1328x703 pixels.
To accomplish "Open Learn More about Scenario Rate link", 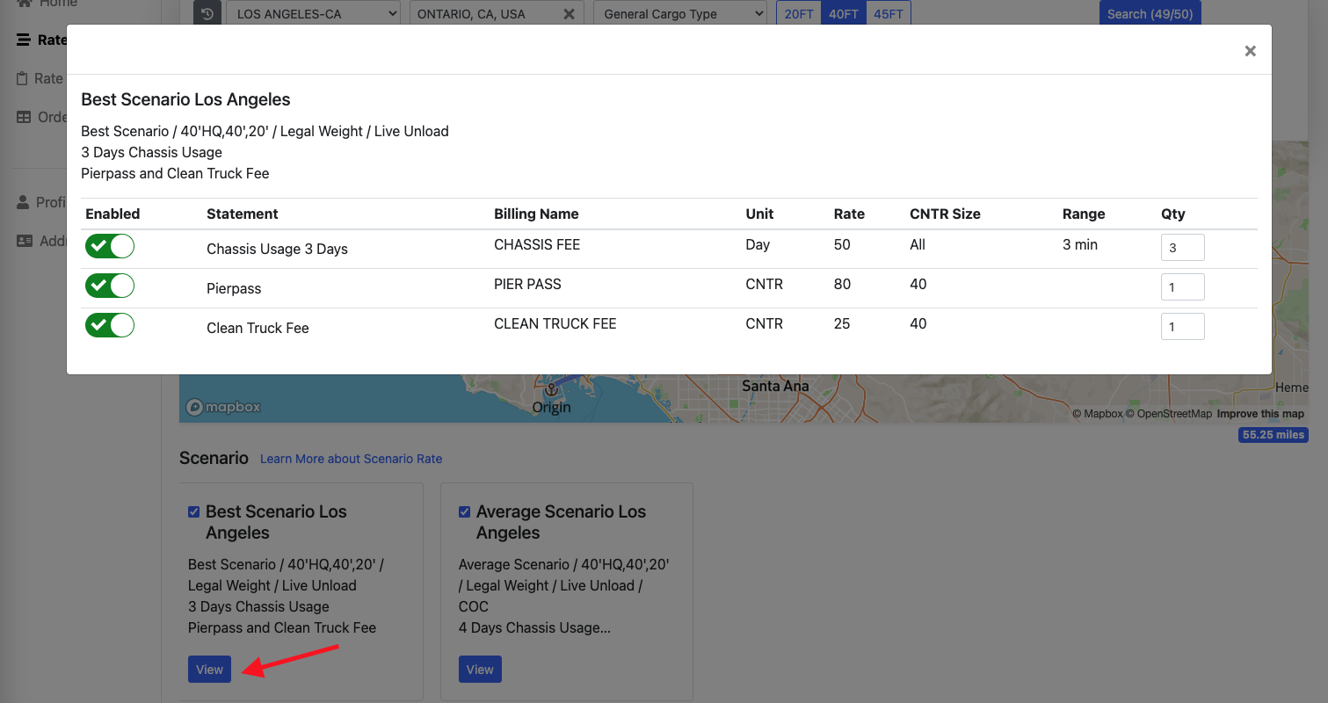I will 351,459.
